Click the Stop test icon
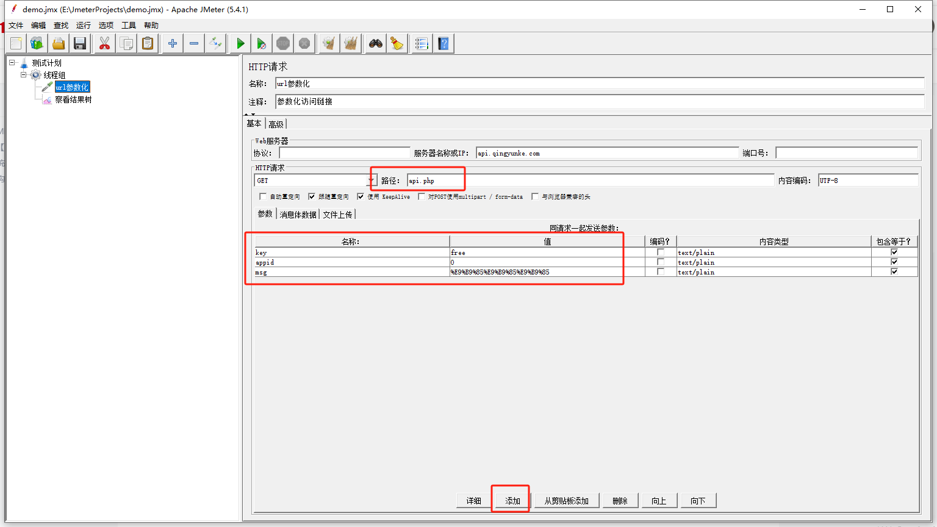This screenshot has height=527, width=937. tap(283, 43)
